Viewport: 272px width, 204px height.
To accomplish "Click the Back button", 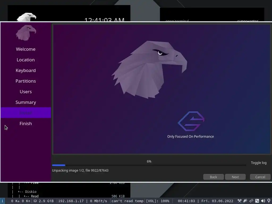I will pyautogui.click(x=213, y=177).
